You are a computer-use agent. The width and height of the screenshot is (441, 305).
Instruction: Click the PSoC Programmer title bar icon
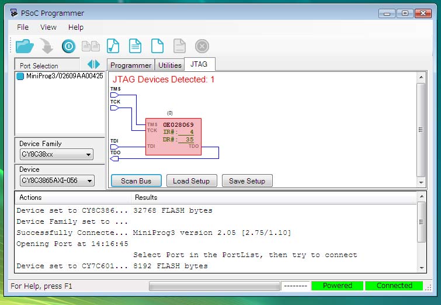pyautogui.click(x=14, y=13)
